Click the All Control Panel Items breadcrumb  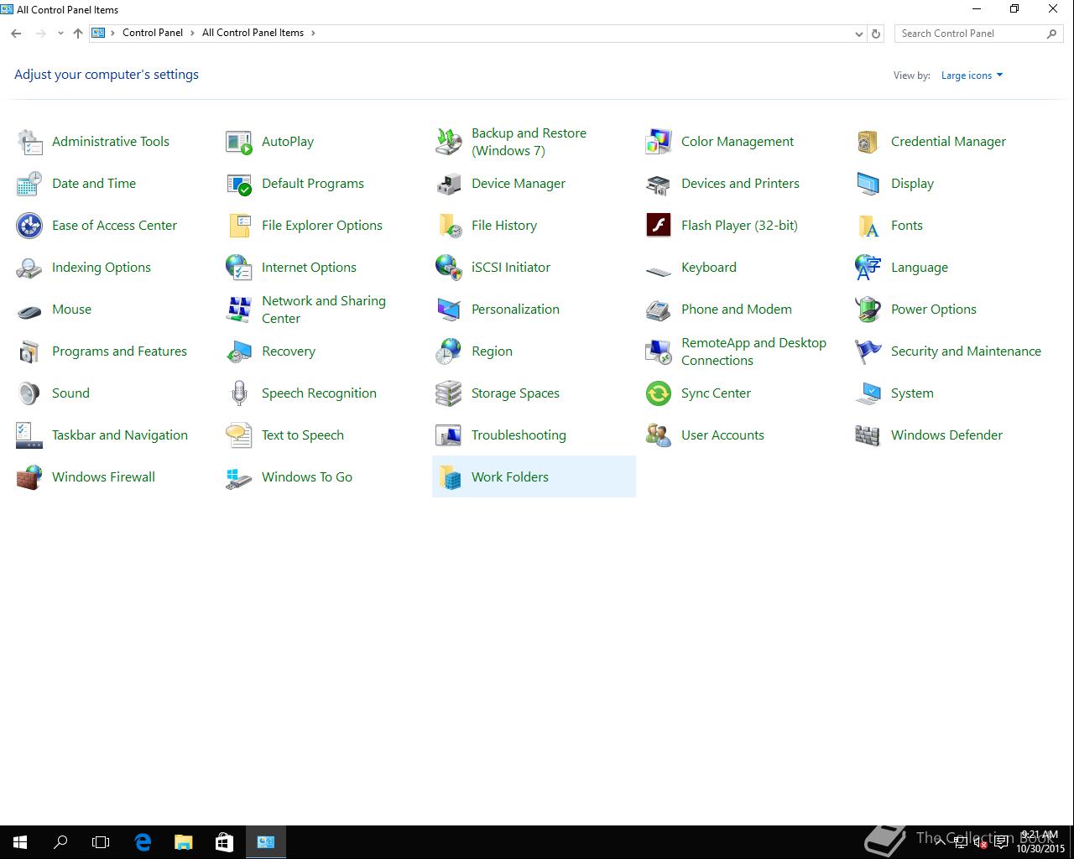click(253, 33)
